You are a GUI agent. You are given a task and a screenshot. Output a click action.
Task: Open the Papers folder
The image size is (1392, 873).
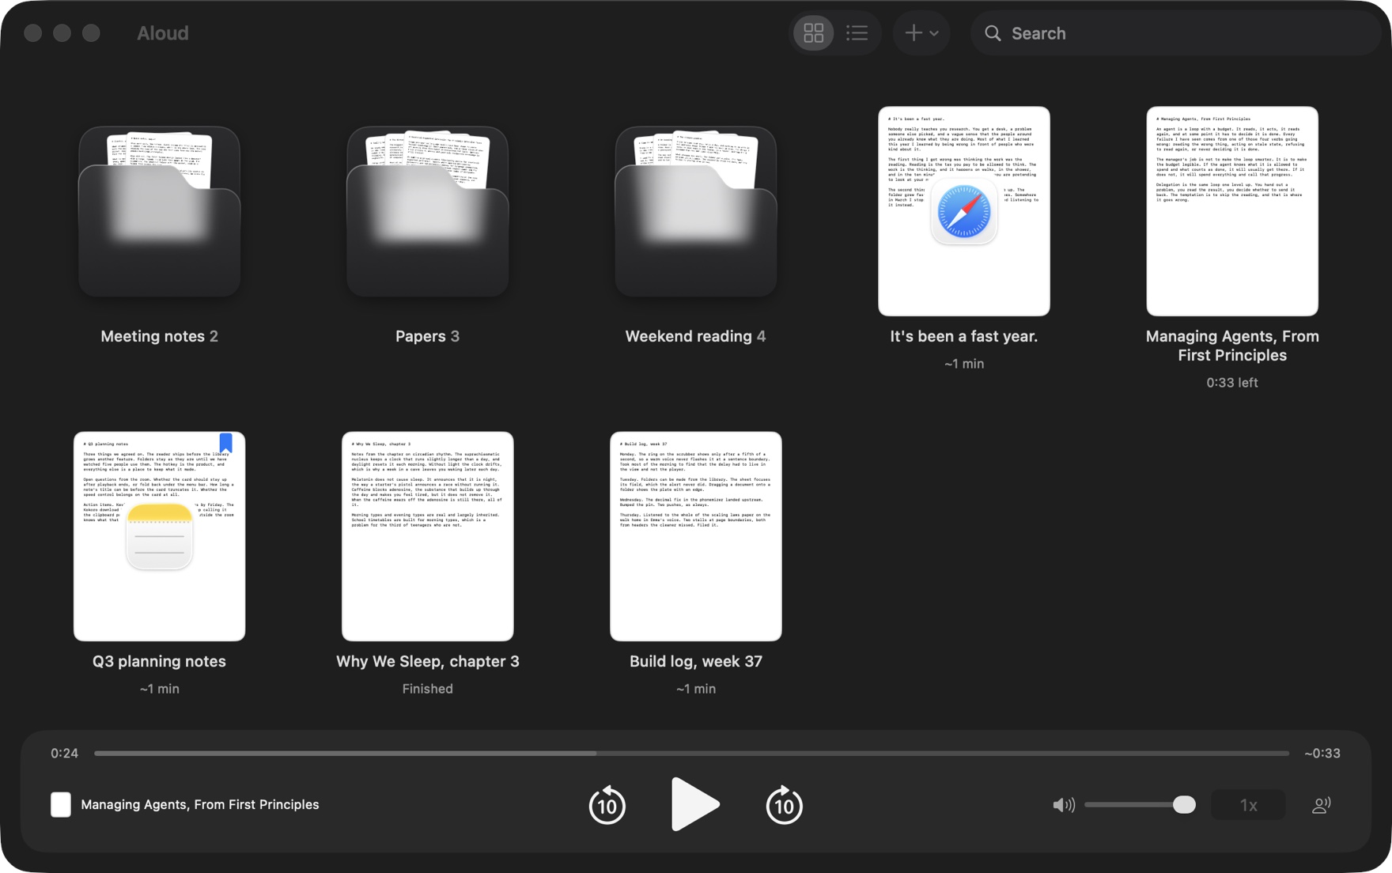coord(427,211)
